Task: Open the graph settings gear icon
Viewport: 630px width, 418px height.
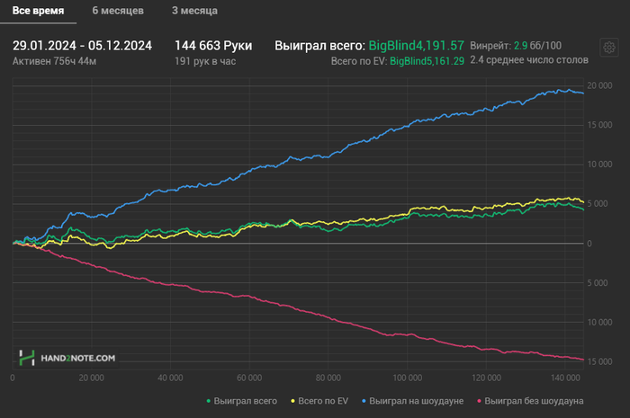Action: pos(609,48)
